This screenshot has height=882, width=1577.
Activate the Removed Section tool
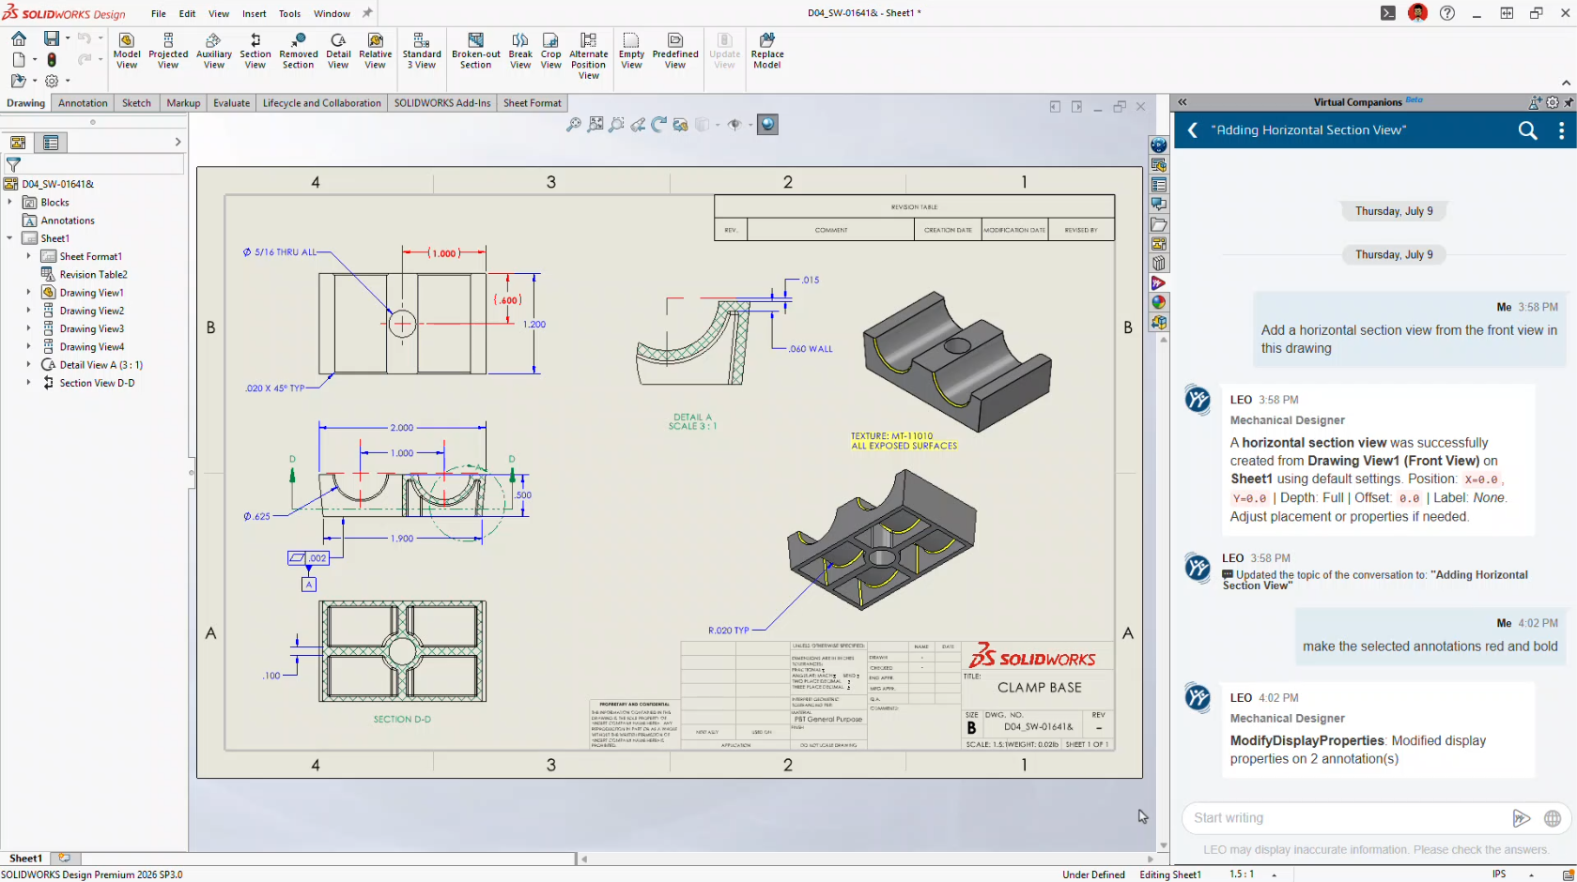pyautogui.click(x=299, y=51)
